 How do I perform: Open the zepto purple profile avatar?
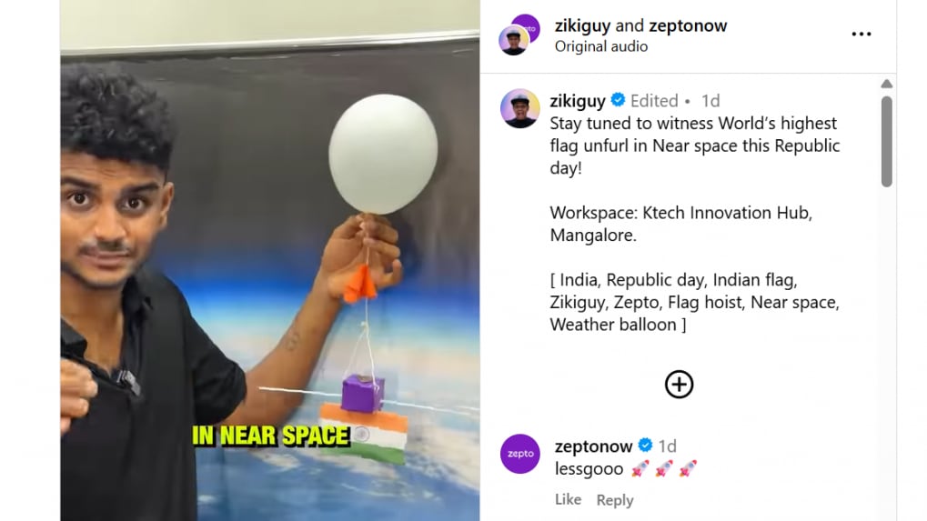point(519,454)
